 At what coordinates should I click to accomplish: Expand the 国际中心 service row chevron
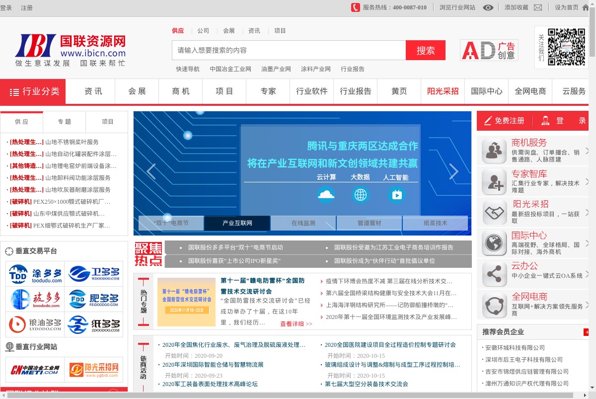pyautogui.click(x=587, y=242)
